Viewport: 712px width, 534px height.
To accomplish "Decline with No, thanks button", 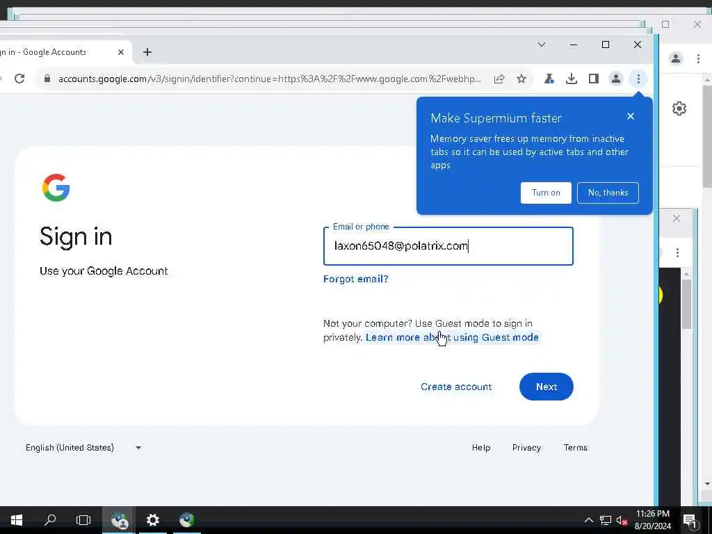I will [608, 193].
